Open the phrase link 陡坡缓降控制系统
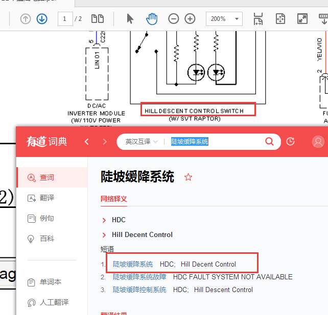The width and height of the screenshot is (328, 315). click(139, 290)
